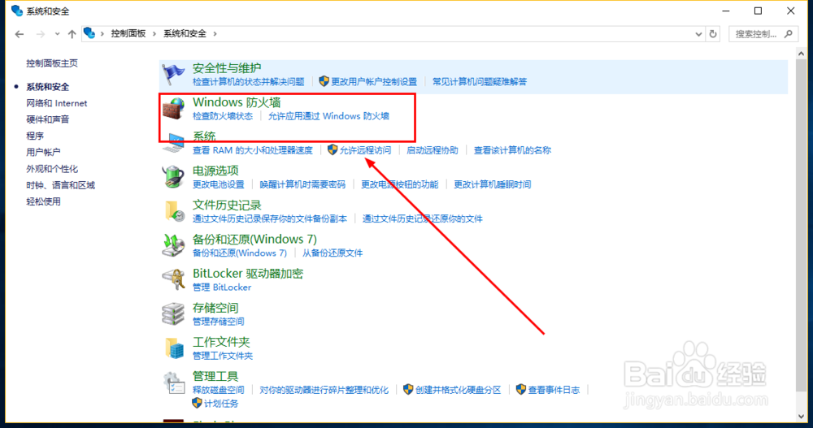Screen dimensions: 813x428
Task: Click 启动远程协助 link
Action: coord(432,150)
